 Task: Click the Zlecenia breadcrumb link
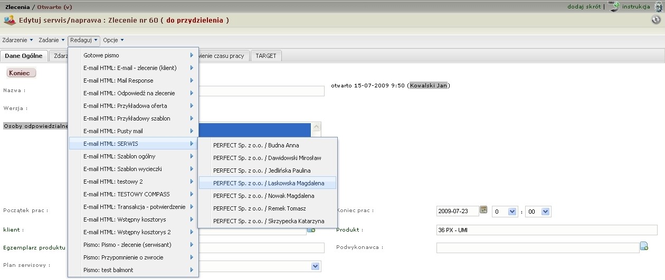[x=17, y=7]
